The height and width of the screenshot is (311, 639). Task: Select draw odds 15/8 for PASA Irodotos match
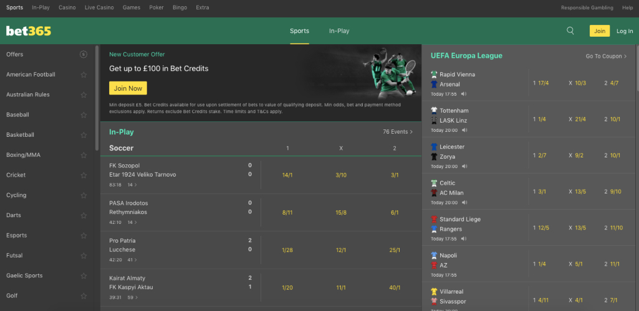pos(341,212)
